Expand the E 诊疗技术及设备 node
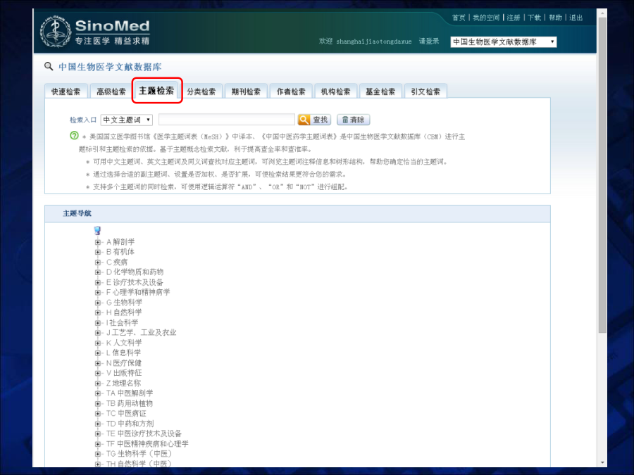634x475 pixels. click(x=98, y=282)
